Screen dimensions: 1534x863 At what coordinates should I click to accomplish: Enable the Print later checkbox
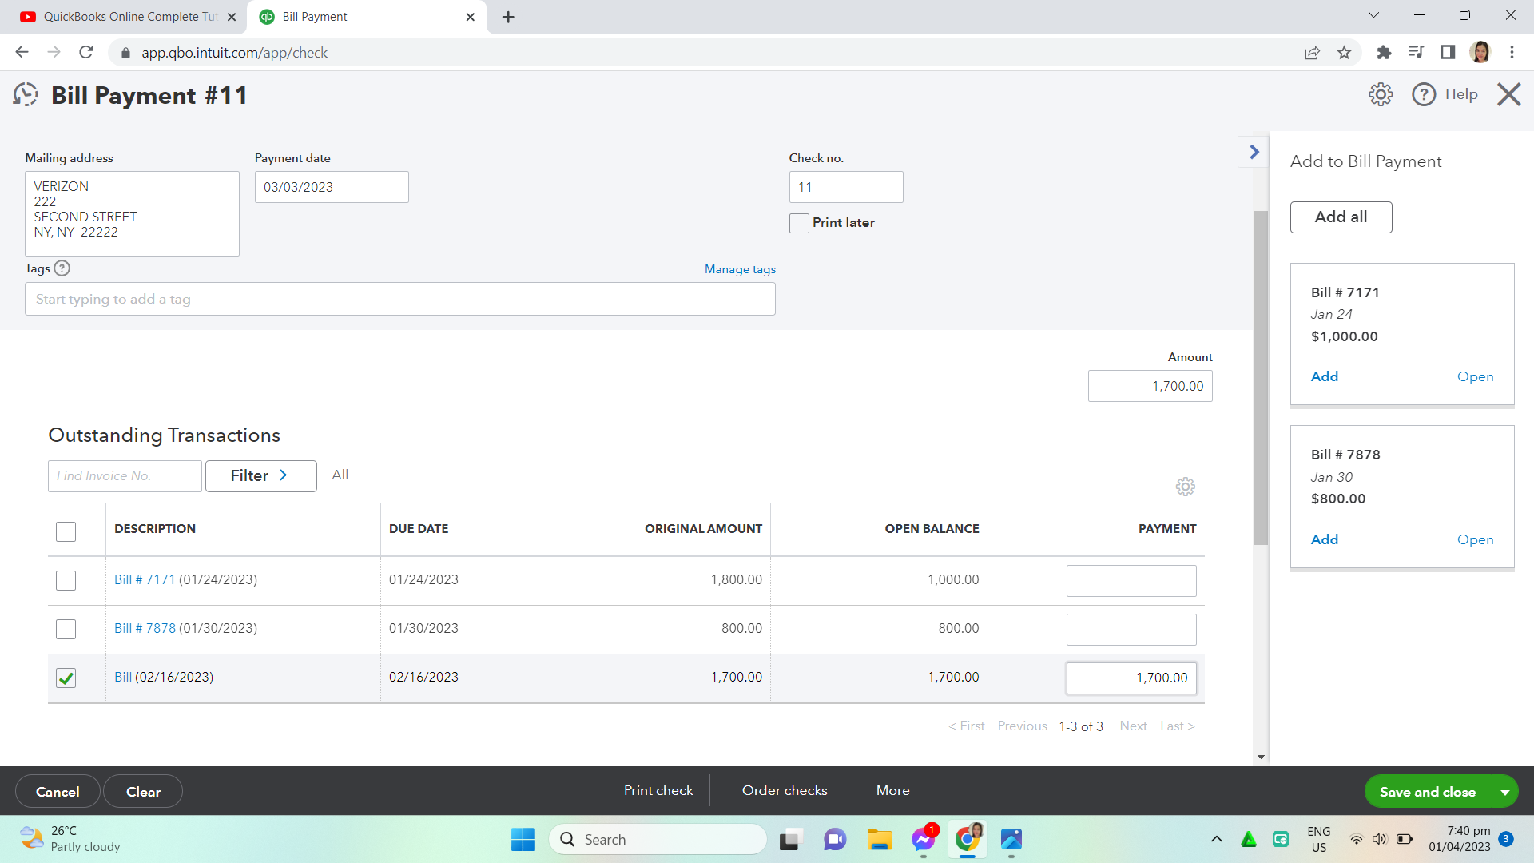(x=799, y=223)
